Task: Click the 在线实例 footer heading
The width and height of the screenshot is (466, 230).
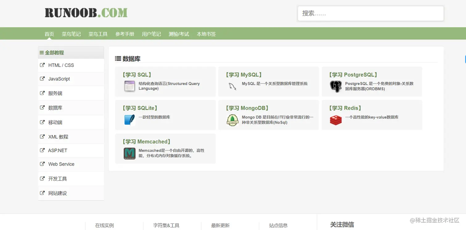Action: pyautogui.click(x=104, y=225)
